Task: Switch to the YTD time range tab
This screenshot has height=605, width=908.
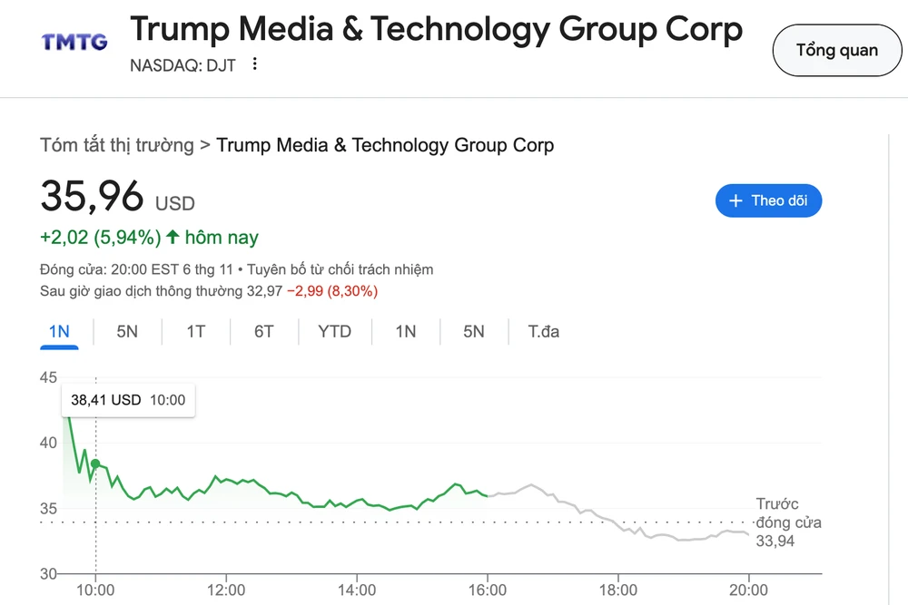Action: 334,332
